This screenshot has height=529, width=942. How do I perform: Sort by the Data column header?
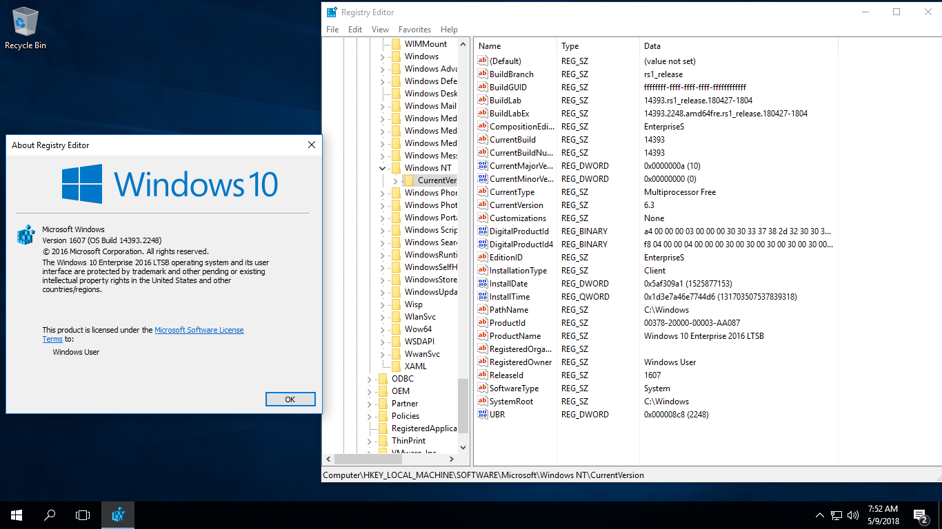(x=739, y=46)
